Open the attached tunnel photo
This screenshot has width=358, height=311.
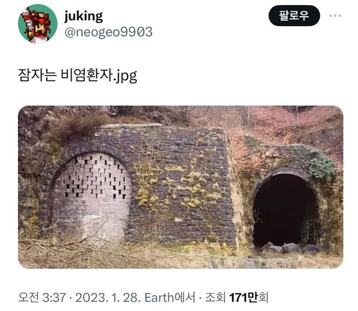[180, 187]
